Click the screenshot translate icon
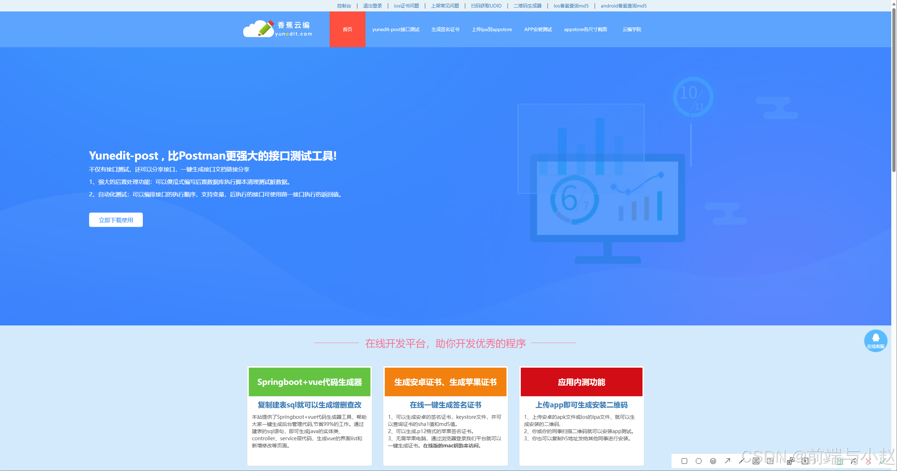This screenshot has width=897, height=471. (790, 461)
